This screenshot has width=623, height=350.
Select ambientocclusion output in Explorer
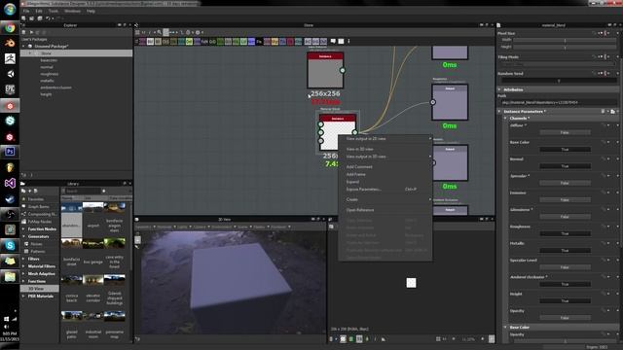[x=55, y=87]
